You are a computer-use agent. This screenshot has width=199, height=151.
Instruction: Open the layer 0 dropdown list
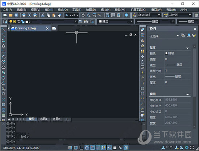click(76, 21)
